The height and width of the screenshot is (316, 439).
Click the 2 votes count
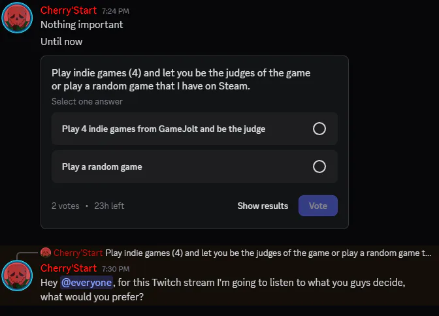point(65,206)
